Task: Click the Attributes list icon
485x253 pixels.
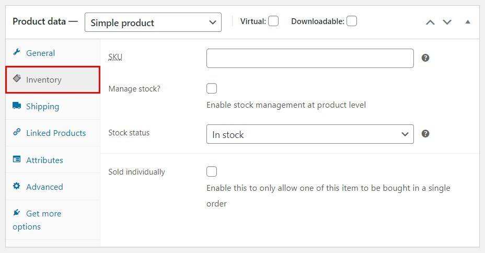Action: pos(17,159)
